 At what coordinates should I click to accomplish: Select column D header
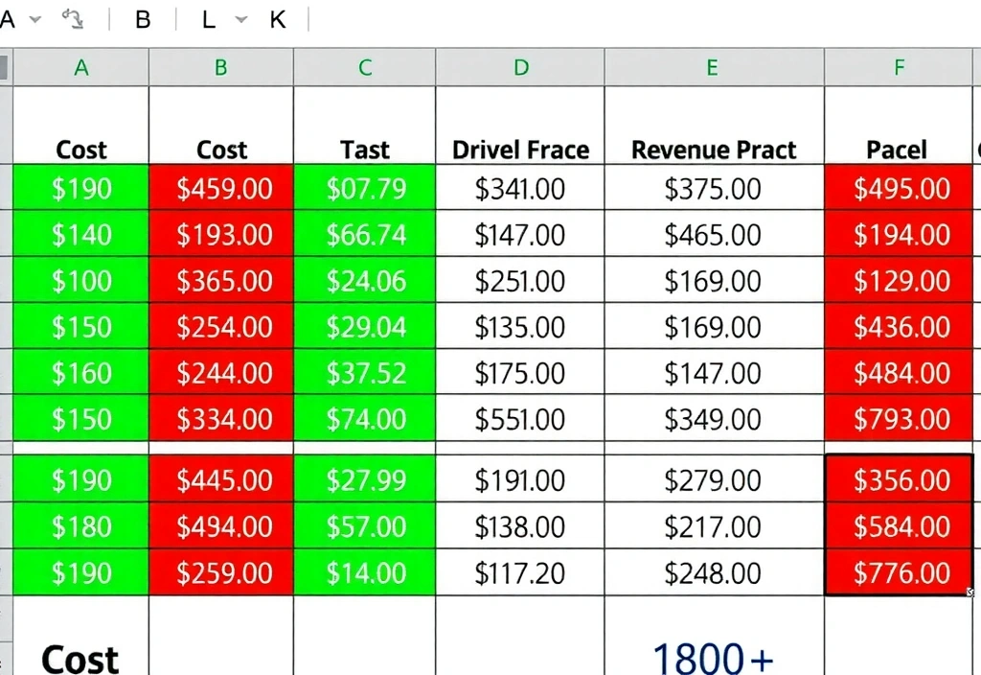click(x=520, y=68)
